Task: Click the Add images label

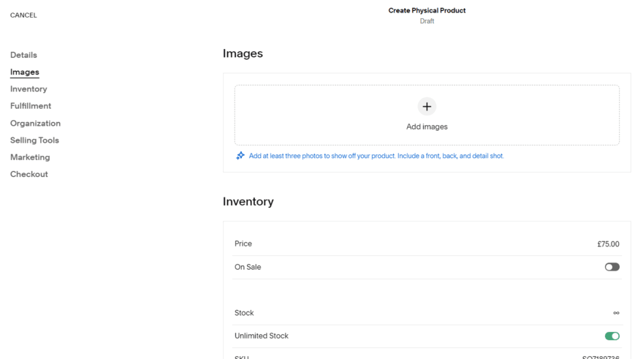Action: (427, 126)
